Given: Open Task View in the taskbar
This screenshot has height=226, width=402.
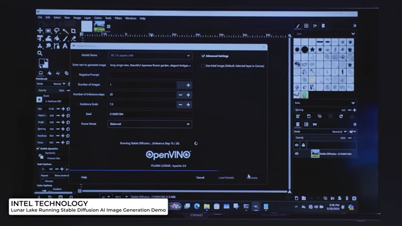Looking at the screenshot, I should pyautogui.click(x=187, y=207).
